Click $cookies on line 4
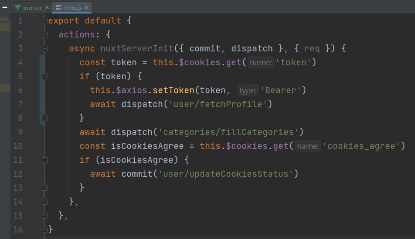This screenshot has height=239, width=415. pos(200,63)
